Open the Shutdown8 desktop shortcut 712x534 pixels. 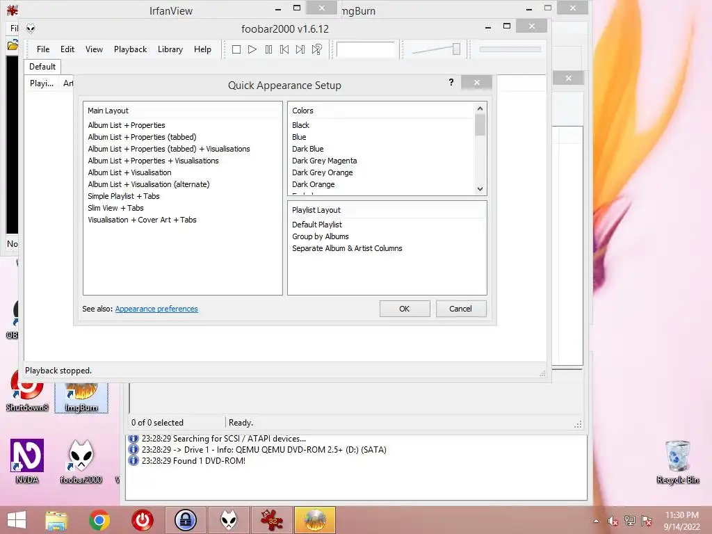(x=26, y=391)
